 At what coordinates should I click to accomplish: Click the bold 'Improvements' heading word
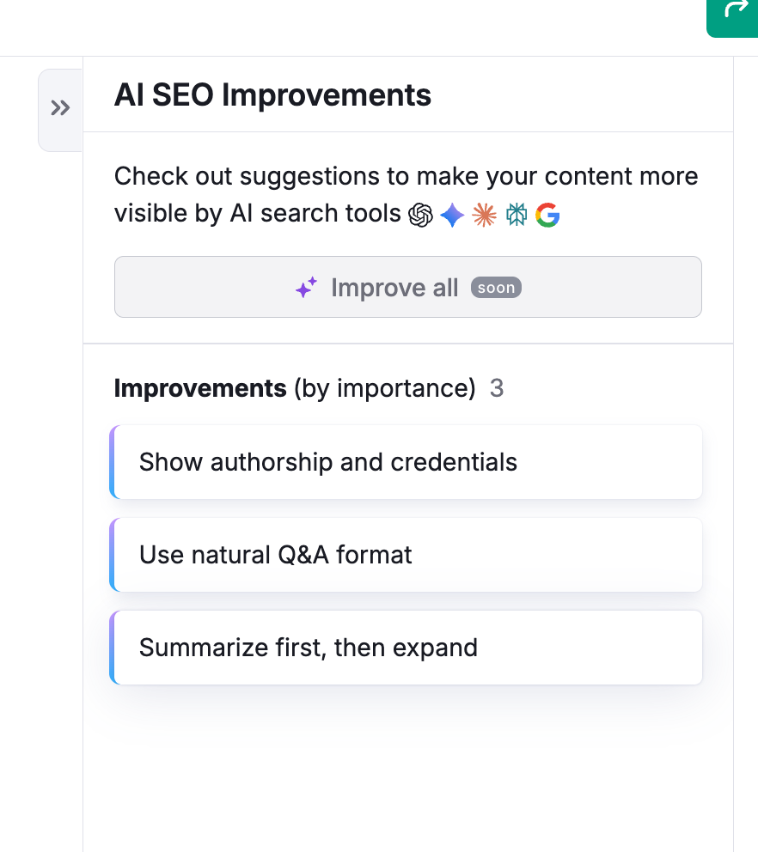[200, 389]
